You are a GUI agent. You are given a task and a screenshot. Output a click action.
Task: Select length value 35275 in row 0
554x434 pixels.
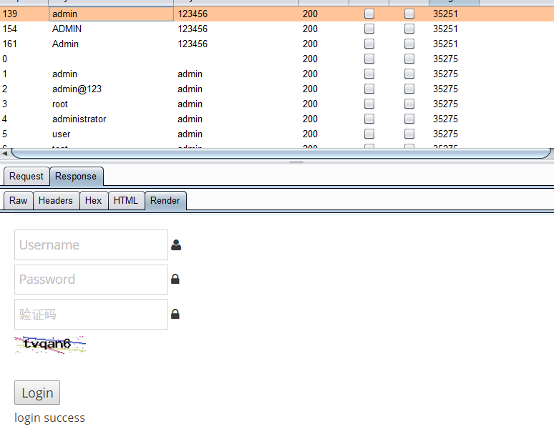pos(454,59)
